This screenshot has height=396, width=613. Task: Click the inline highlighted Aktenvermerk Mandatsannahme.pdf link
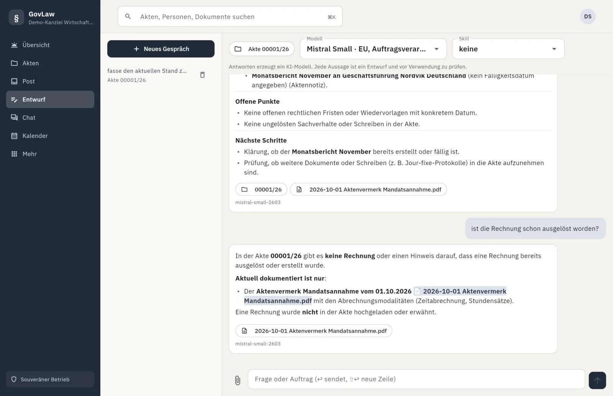pos(460,291)
